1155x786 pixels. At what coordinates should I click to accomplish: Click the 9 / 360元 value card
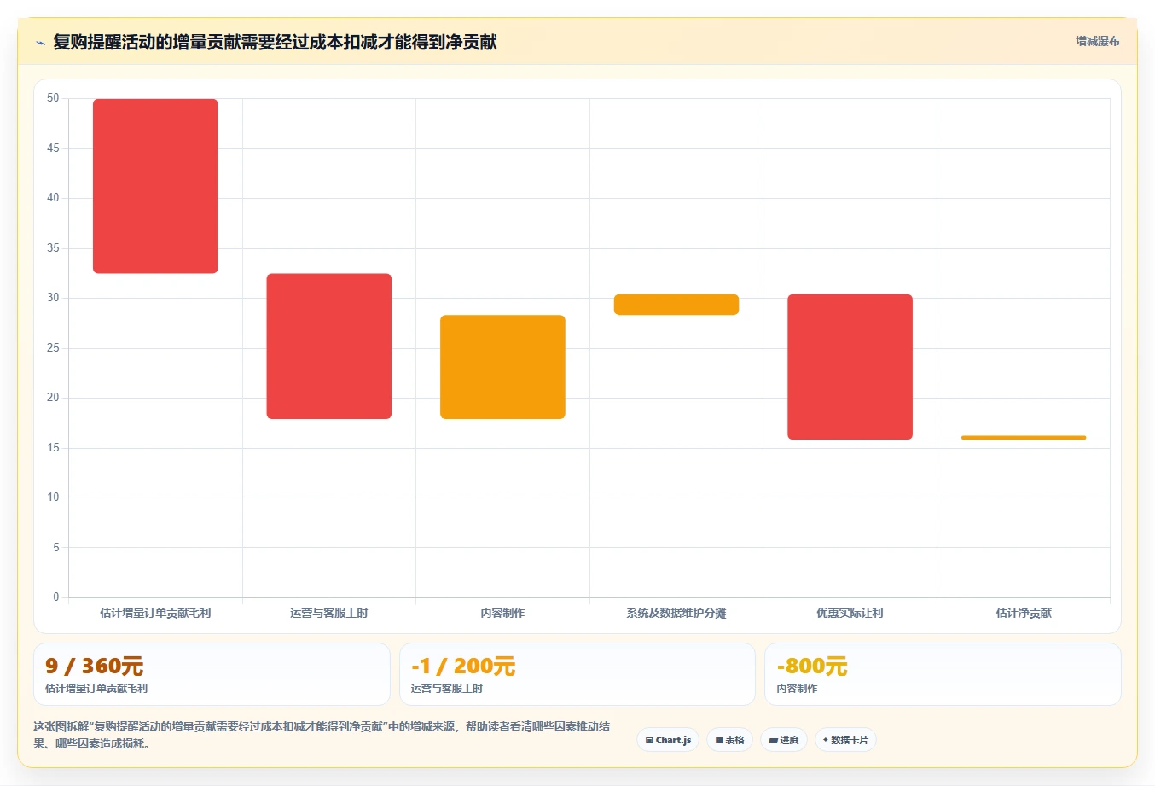[x=212, y=674]
